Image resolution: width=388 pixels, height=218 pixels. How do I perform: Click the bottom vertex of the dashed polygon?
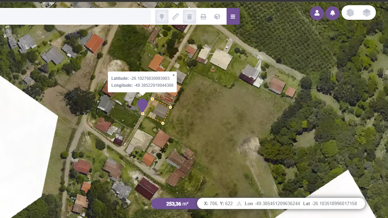coord(162,123)
